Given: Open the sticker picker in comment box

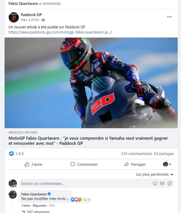Looking at the screenshot, I should 169,183.
